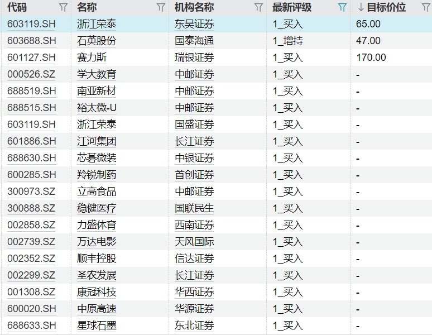Sort by the 代码 column header

pos(17,7)
